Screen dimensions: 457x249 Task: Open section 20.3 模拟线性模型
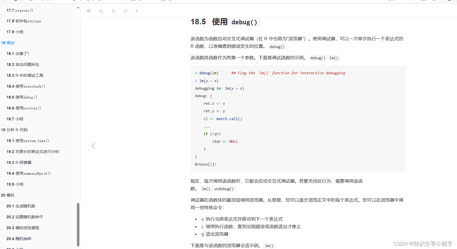23,228
